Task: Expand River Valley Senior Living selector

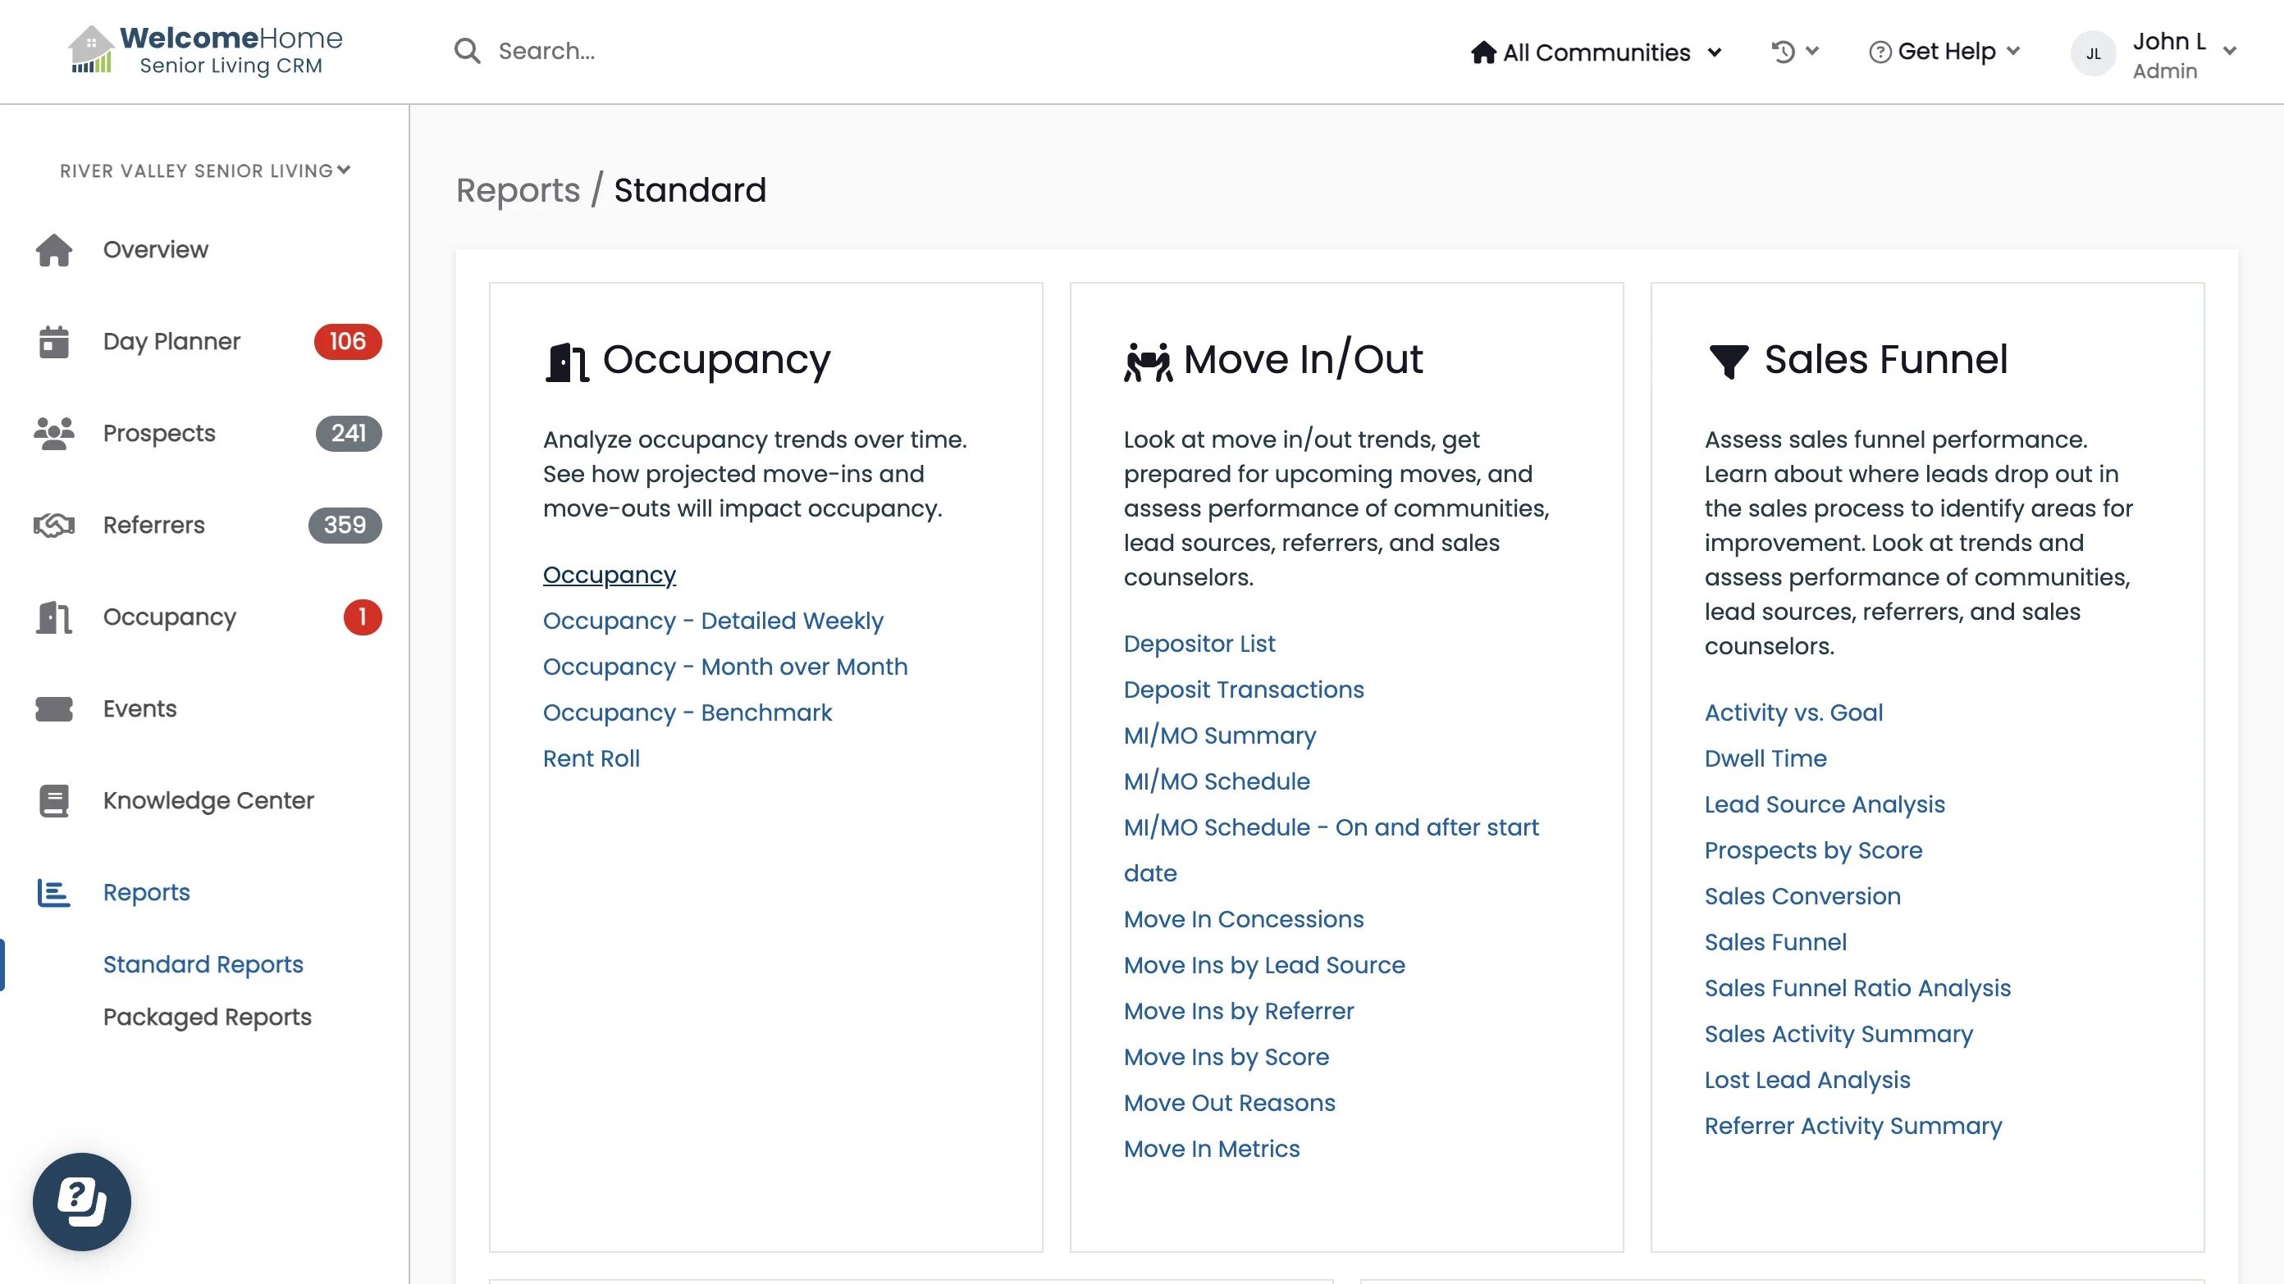Action: click(206, 171)
